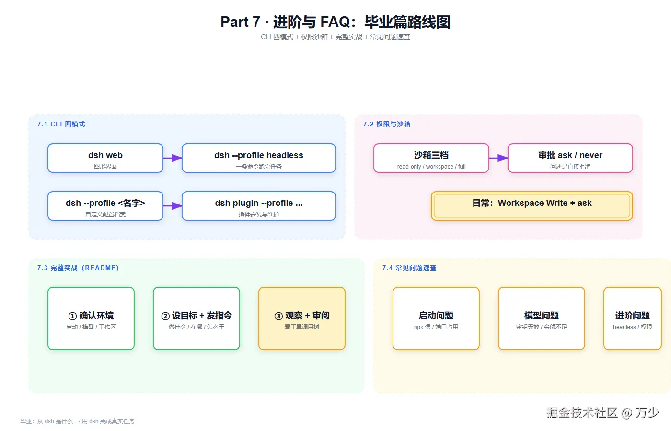Click the footer text '毕业：从 dsh 是什么...'
Viewport: 671px width, 431px height.
point(77,421)
